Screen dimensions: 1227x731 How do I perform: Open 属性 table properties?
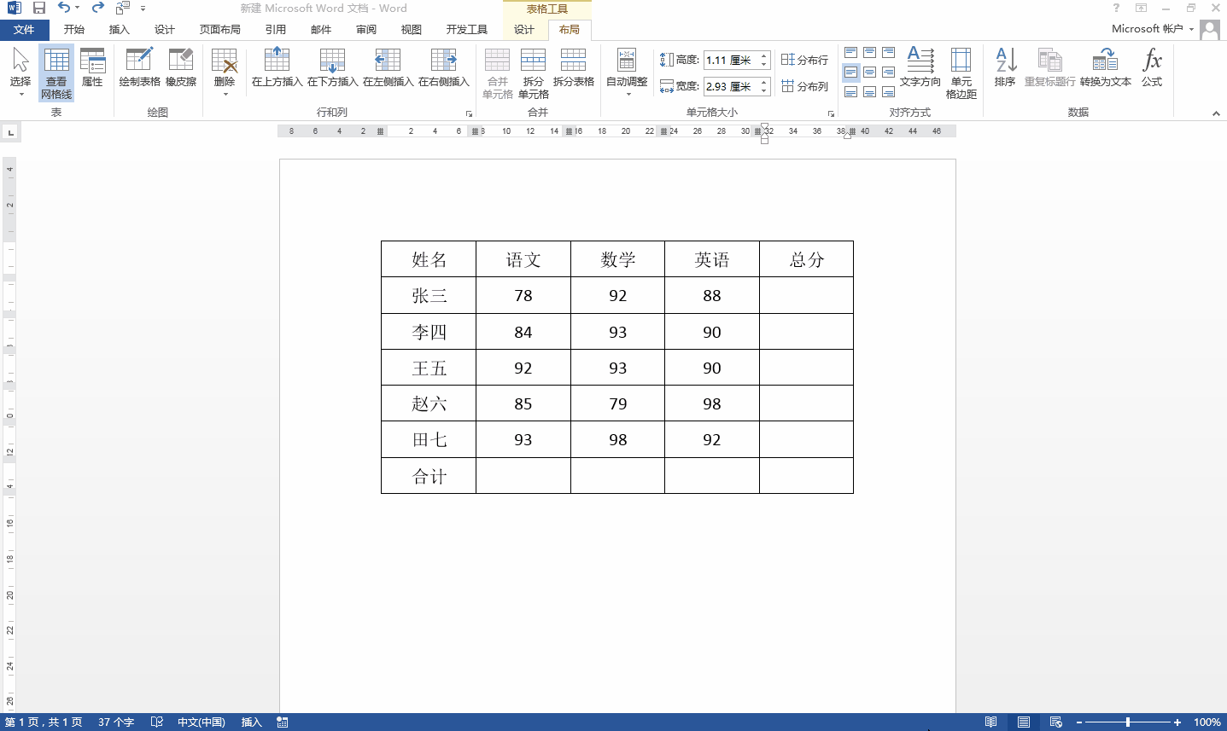92,68
